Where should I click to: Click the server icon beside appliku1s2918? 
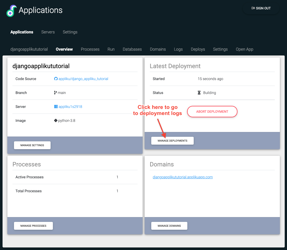[56, 107]
